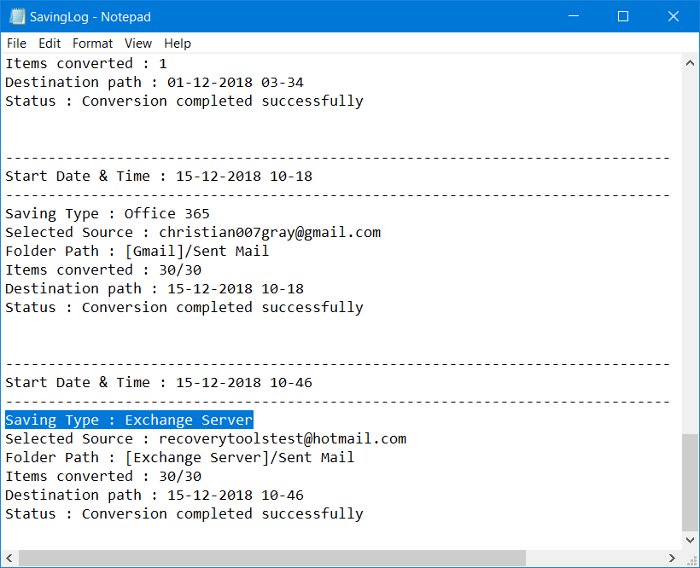Click the horizontal scrollbar thumb
The image size is (700, 568).
271,558
